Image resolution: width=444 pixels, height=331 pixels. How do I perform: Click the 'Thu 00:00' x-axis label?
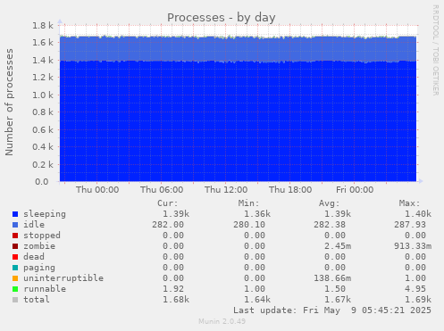tap(97, 190)
